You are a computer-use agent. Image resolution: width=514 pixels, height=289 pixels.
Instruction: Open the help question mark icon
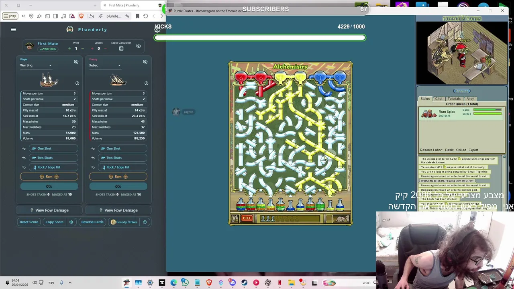145,222
